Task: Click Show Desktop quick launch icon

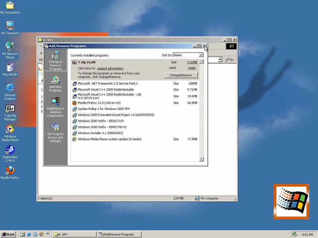Action: click(x=23, y=234)
